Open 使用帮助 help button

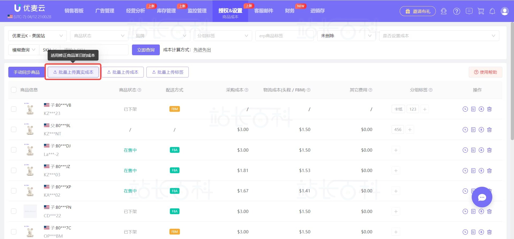point(485,72)
